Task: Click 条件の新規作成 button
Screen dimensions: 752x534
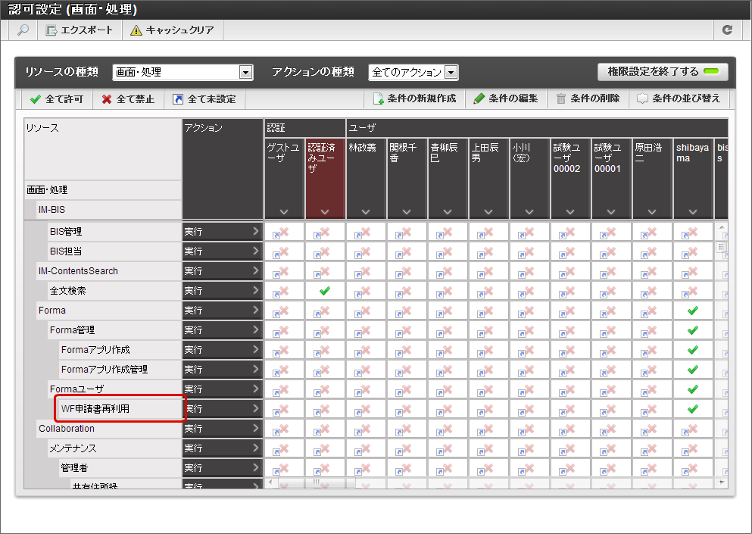Action: coord(414,98)
